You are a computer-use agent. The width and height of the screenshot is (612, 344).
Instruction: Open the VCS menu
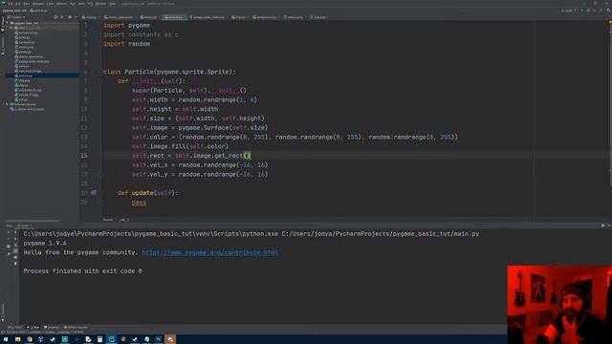point(90,4)
